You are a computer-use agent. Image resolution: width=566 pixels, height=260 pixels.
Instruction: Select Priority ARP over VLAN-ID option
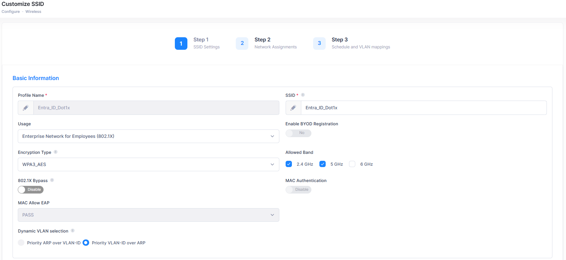click(x=22, y=243)
